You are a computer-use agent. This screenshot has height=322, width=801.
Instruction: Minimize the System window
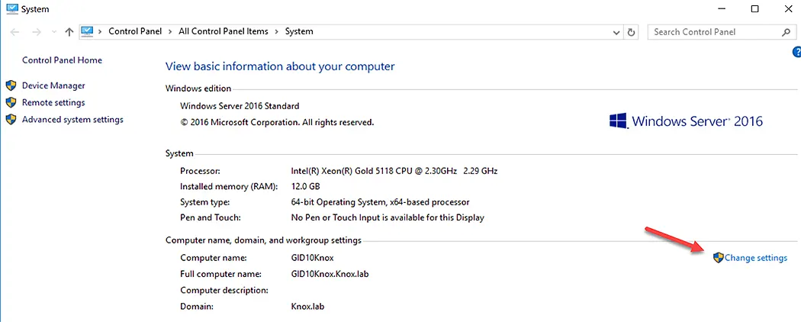click(x=722, y=8)
